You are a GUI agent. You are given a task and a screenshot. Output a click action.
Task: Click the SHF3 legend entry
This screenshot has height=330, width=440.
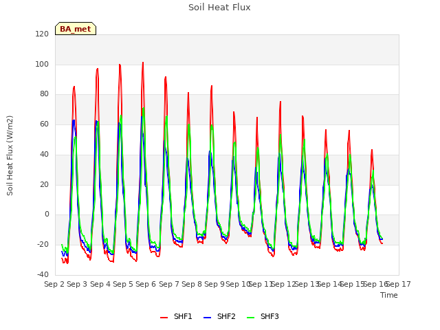pyautogui.click(x=263, y=316)
